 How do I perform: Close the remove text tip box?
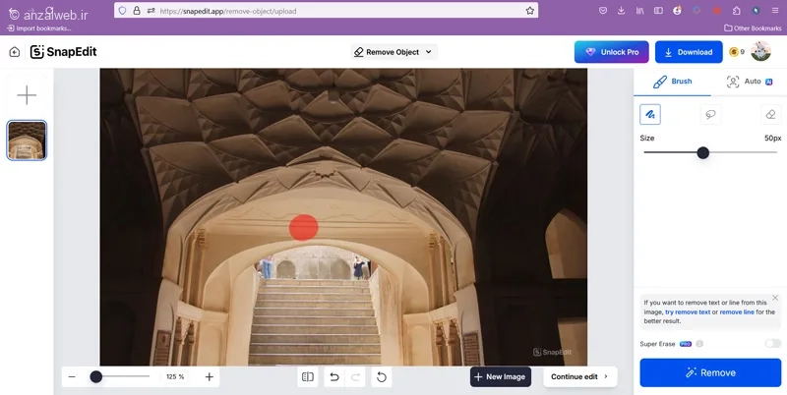[775, 298]
